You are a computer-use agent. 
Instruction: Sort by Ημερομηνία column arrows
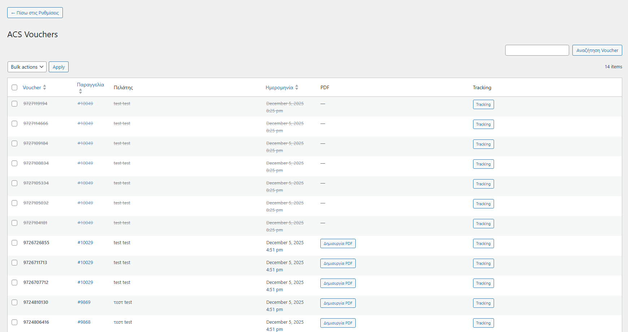[x=296, y=87]
